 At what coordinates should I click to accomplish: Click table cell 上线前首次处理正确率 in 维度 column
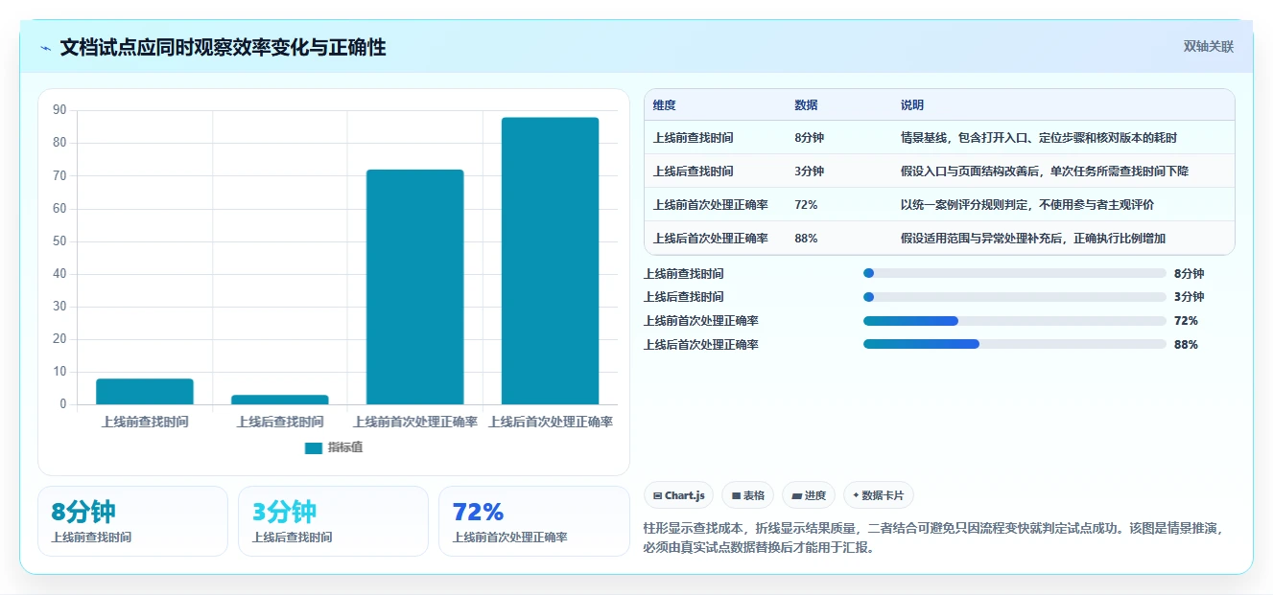[x=710, y=205]
